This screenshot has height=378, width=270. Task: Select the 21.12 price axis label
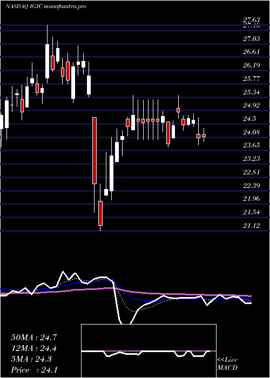pos(252,226)
